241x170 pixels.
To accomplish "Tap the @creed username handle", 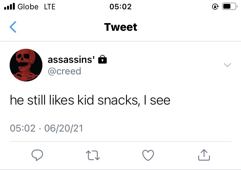I will tap(64, 71).
